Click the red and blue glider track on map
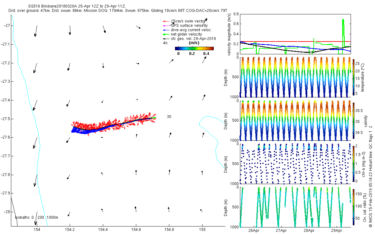This screenshot has height=234, width=375. [x=114, y=124]
